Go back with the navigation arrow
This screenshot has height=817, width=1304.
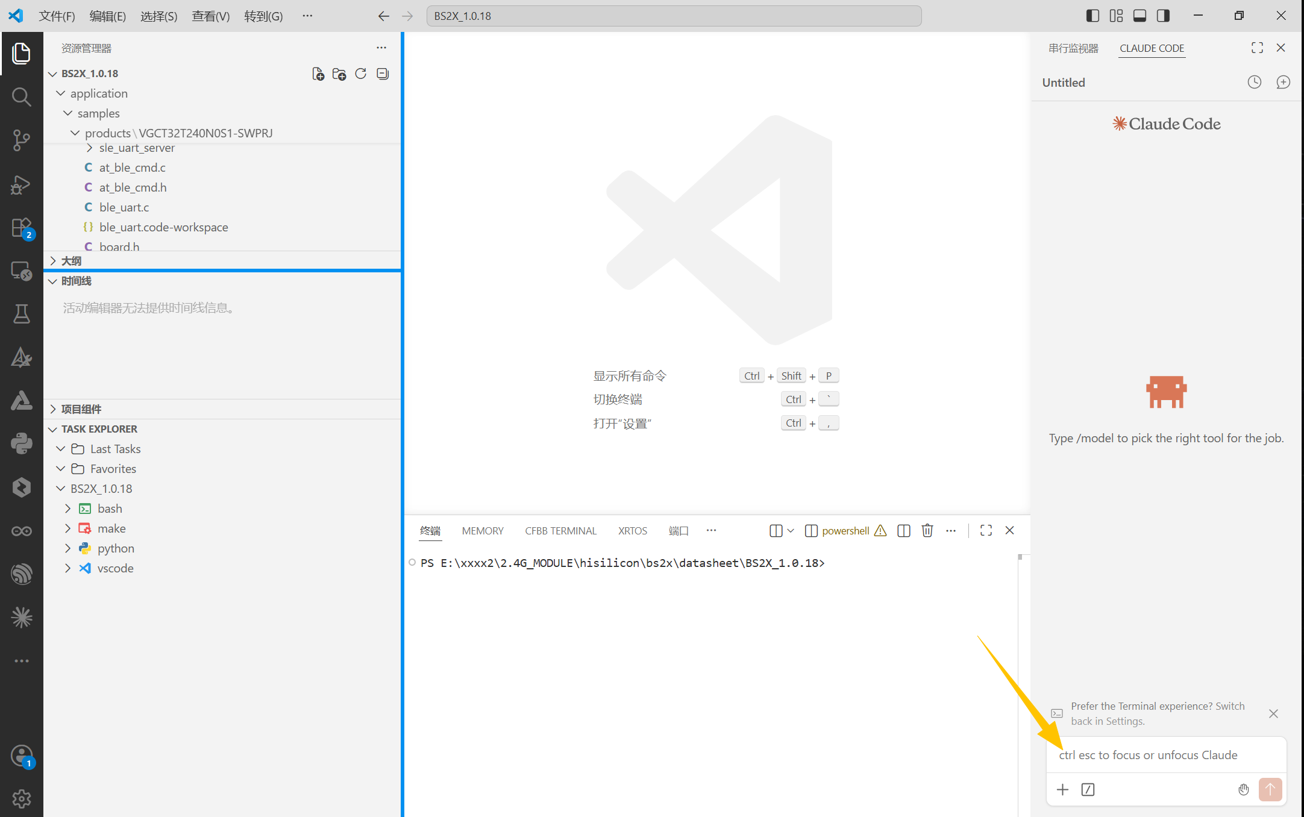pos(383,16)
